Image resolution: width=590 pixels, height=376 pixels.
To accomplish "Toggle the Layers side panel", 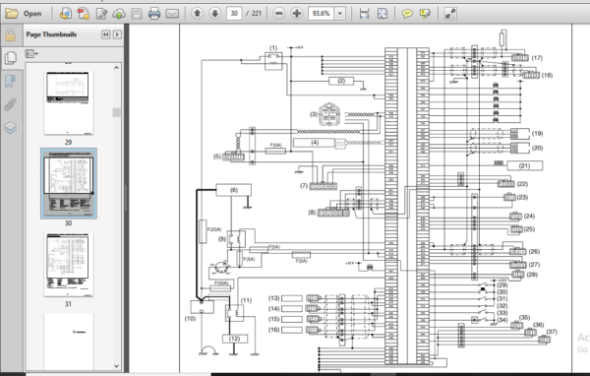I will coord(11,128).
